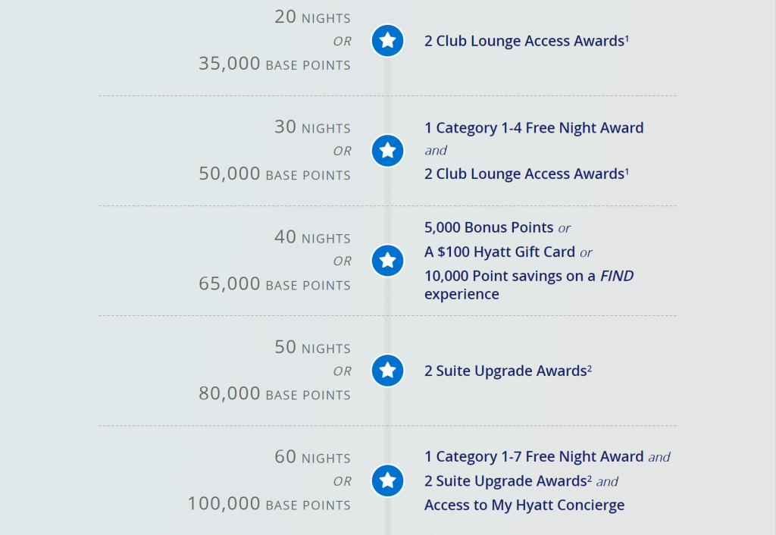Click the 35,000 Base Points label
Image resolution: width=776 pixels, height=535 pixels.
[x=274, y=64]
